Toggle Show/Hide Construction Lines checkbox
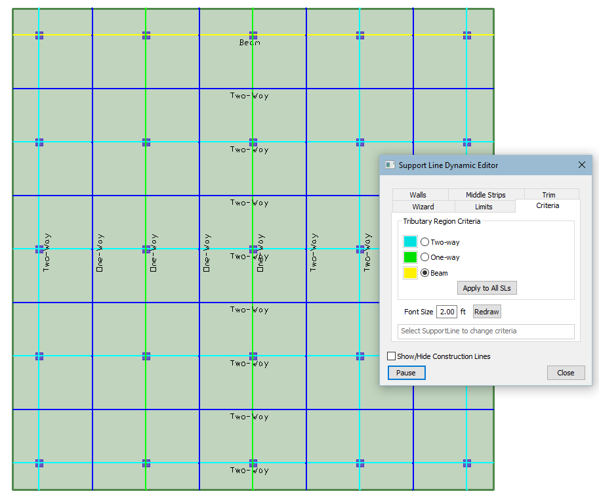Screen dimensions: 599x504 392,356
